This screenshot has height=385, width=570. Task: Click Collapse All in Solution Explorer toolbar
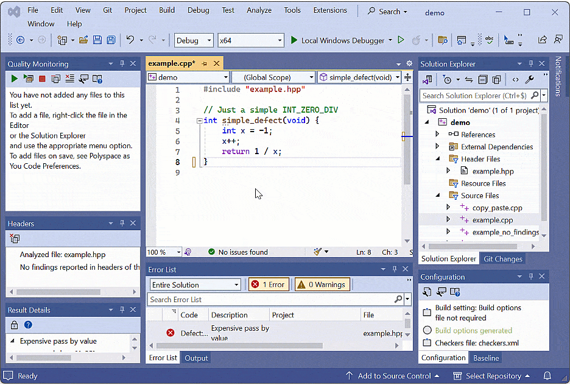(482, 80)
